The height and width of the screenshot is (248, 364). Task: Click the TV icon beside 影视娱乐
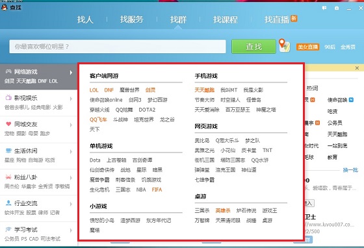[x=8, y=97]
